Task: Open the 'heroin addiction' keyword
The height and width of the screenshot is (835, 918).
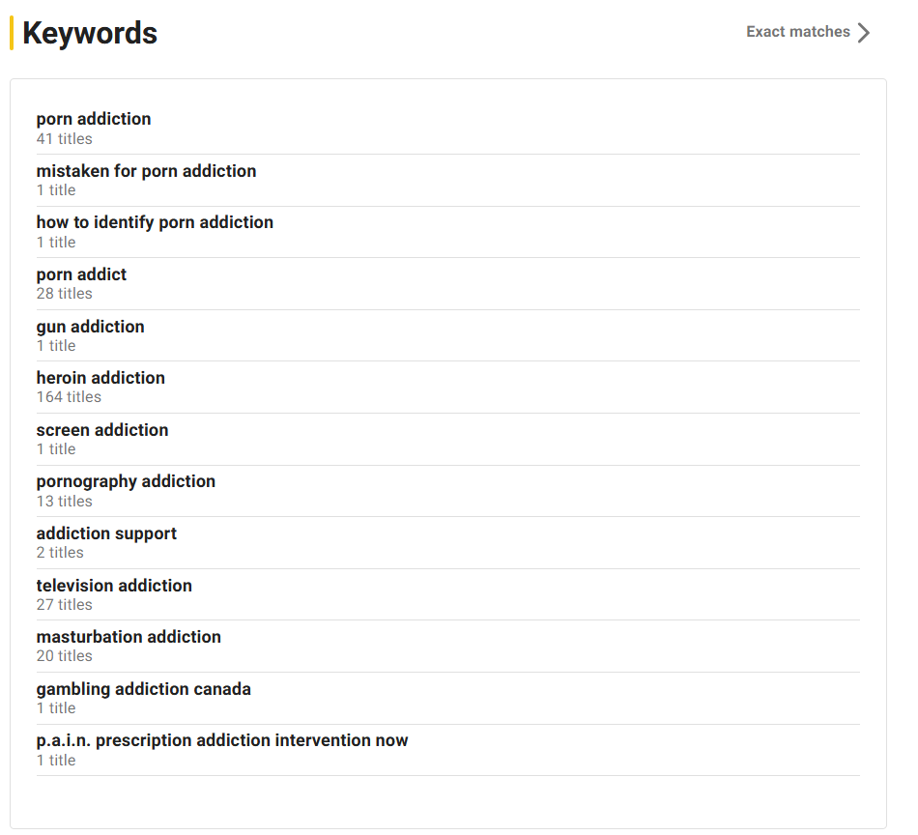Action: tap(100, 378)
